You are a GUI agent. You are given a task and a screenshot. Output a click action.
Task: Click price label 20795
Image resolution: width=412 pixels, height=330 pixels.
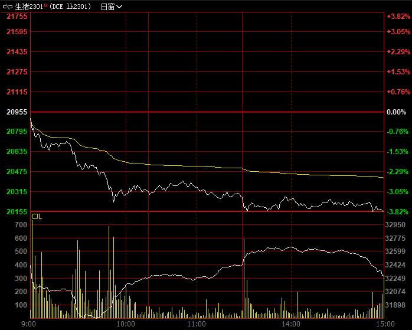pos(17,132)
